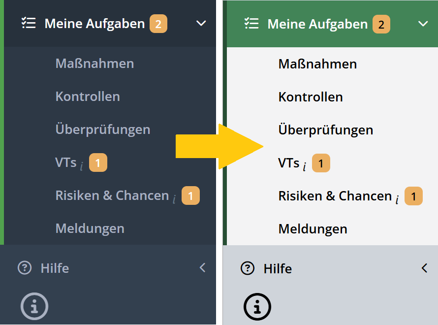The width and height of the screenshot is (438, 325).
Task: Collapse Meine Aufgaben using the dark sidebar chevron
Action: (201, 23)
